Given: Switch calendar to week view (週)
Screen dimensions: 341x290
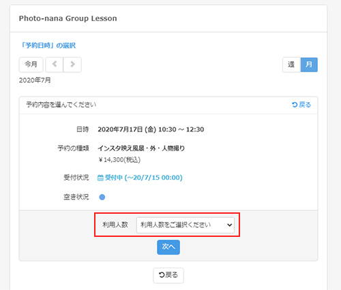Looking at the screenshot, I should [x=291, y=65].
